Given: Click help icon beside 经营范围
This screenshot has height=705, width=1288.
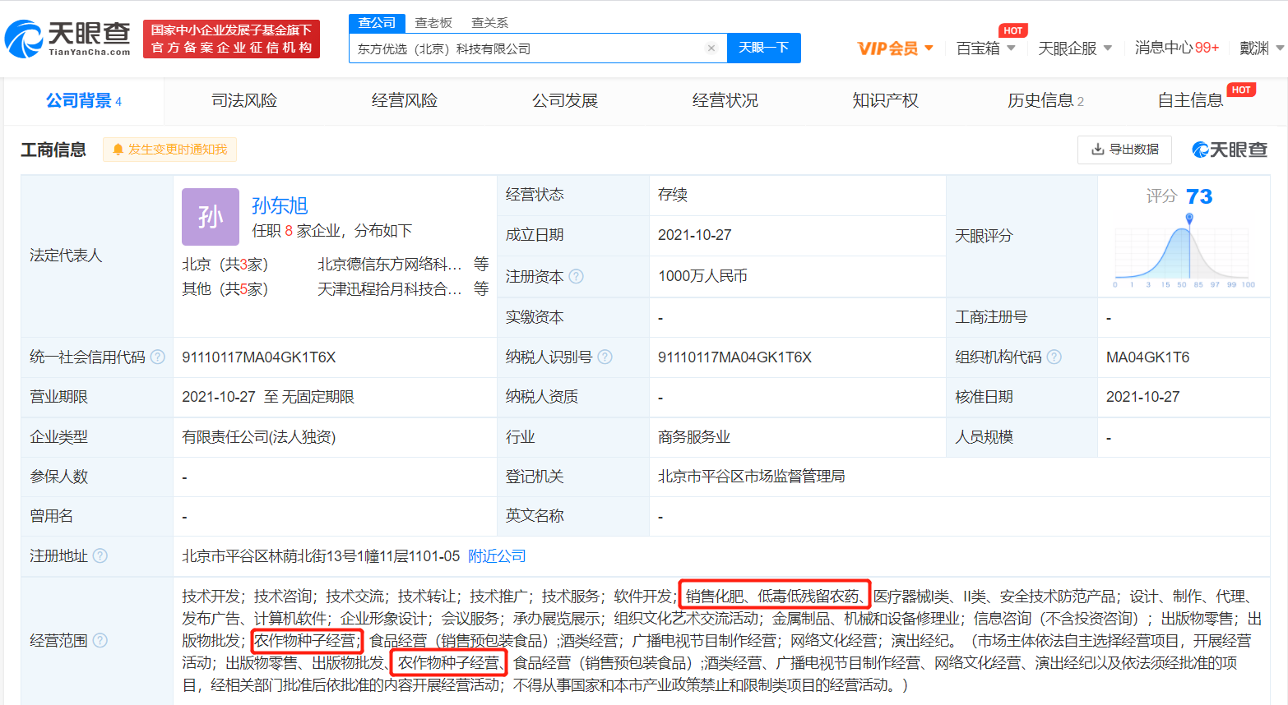Looking at the screenshot, I should point(100,640).
